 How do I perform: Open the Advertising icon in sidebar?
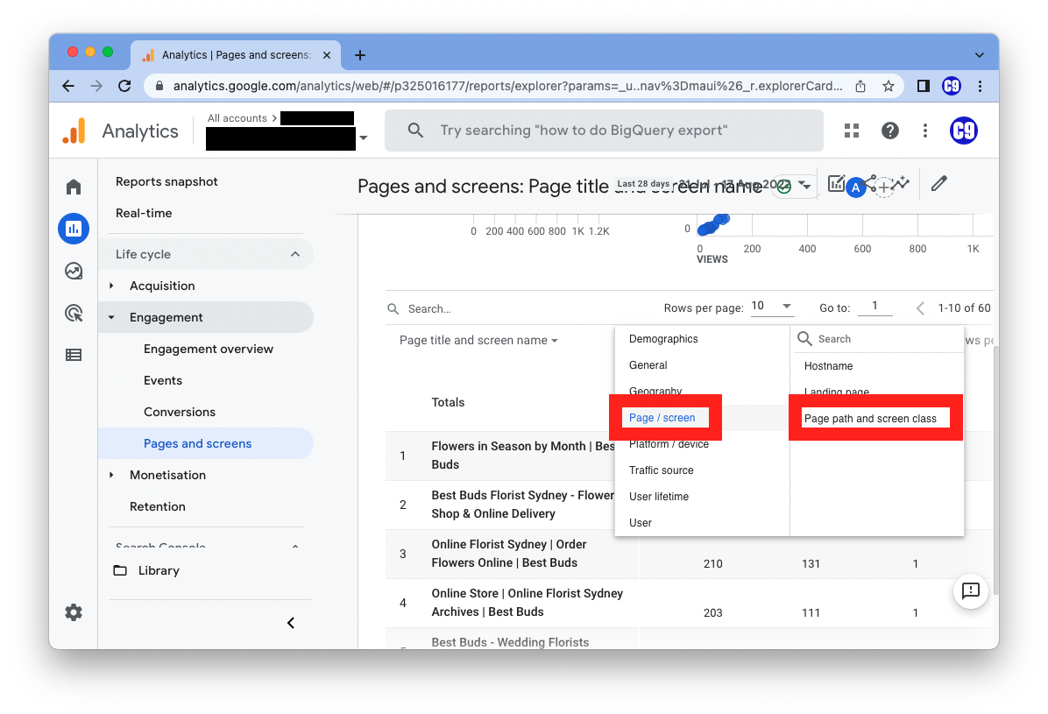tap(74, 313)
